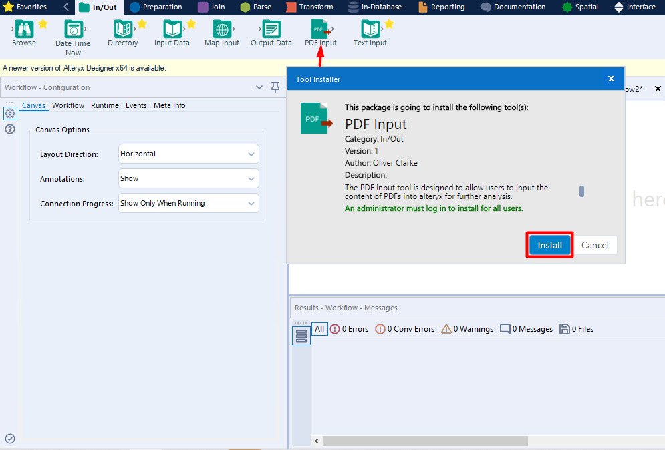665x450 pixels.
Task: Open the Documentation tool category
Action: 513,7
